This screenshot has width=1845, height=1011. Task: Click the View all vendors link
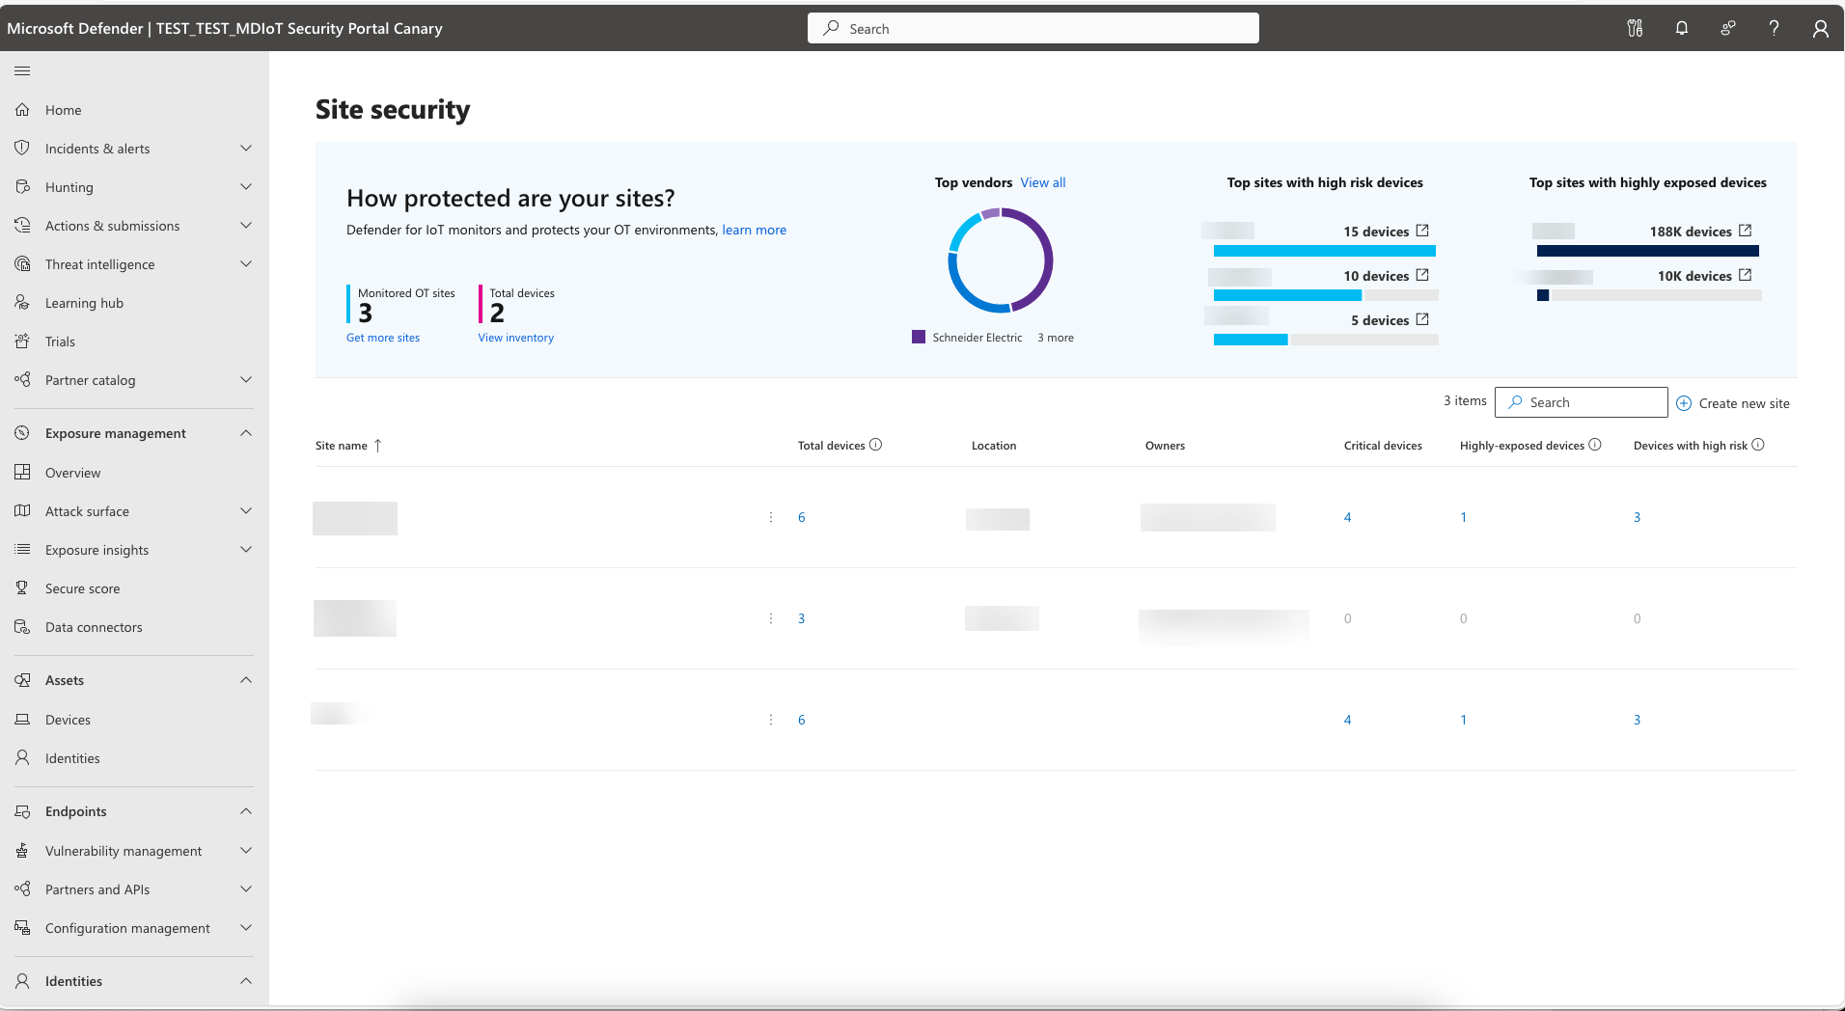coord(1043,182)
